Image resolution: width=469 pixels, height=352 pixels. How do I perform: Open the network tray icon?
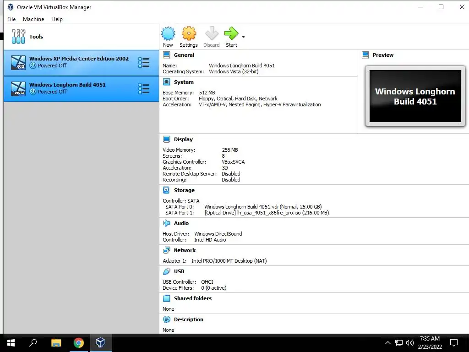click(399, 343)
